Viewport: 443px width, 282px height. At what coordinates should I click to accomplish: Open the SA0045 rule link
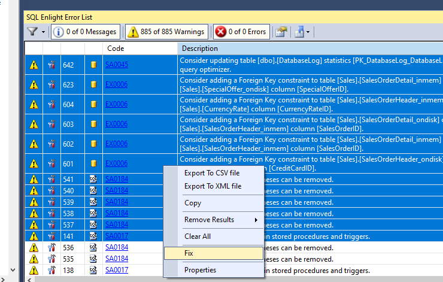coord(117,65)
